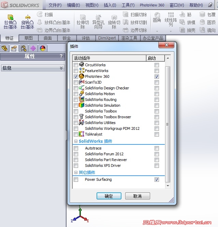Close the 插件 dialog

coord(166,45)
